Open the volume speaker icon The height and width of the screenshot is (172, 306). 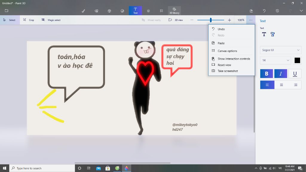(x=274, y=168)
